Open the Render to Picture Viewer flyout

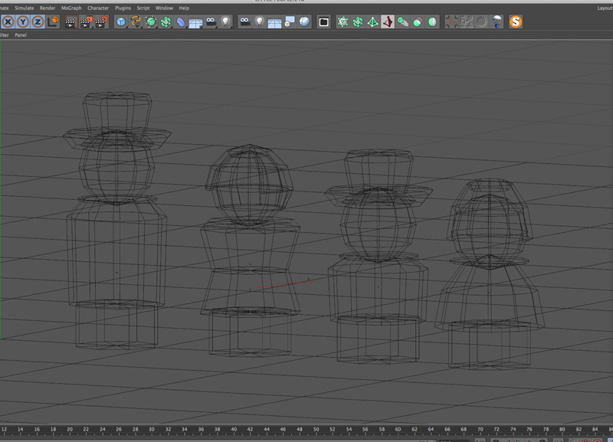[x=86, y=22]
